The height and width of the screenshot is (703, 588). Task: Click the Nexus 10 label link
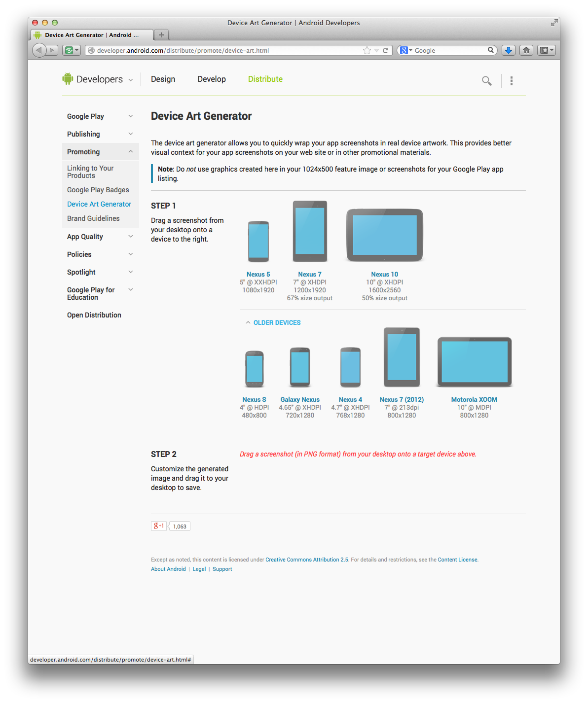pyautogui.click(x=385, y=274)
